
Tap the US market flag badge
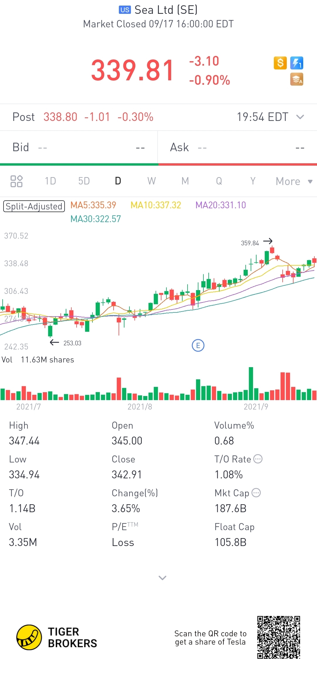(125, 10)
